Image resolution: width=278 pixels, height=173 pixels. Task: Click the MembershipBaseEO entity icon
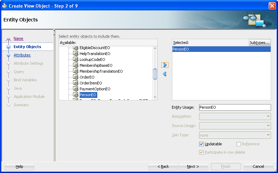click(76, 65)
